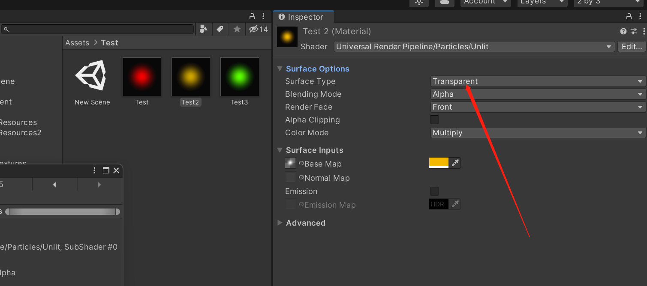Screen dimensions: 647x286
Task: Click the search by label tag icon
Action: pos(220,29)
